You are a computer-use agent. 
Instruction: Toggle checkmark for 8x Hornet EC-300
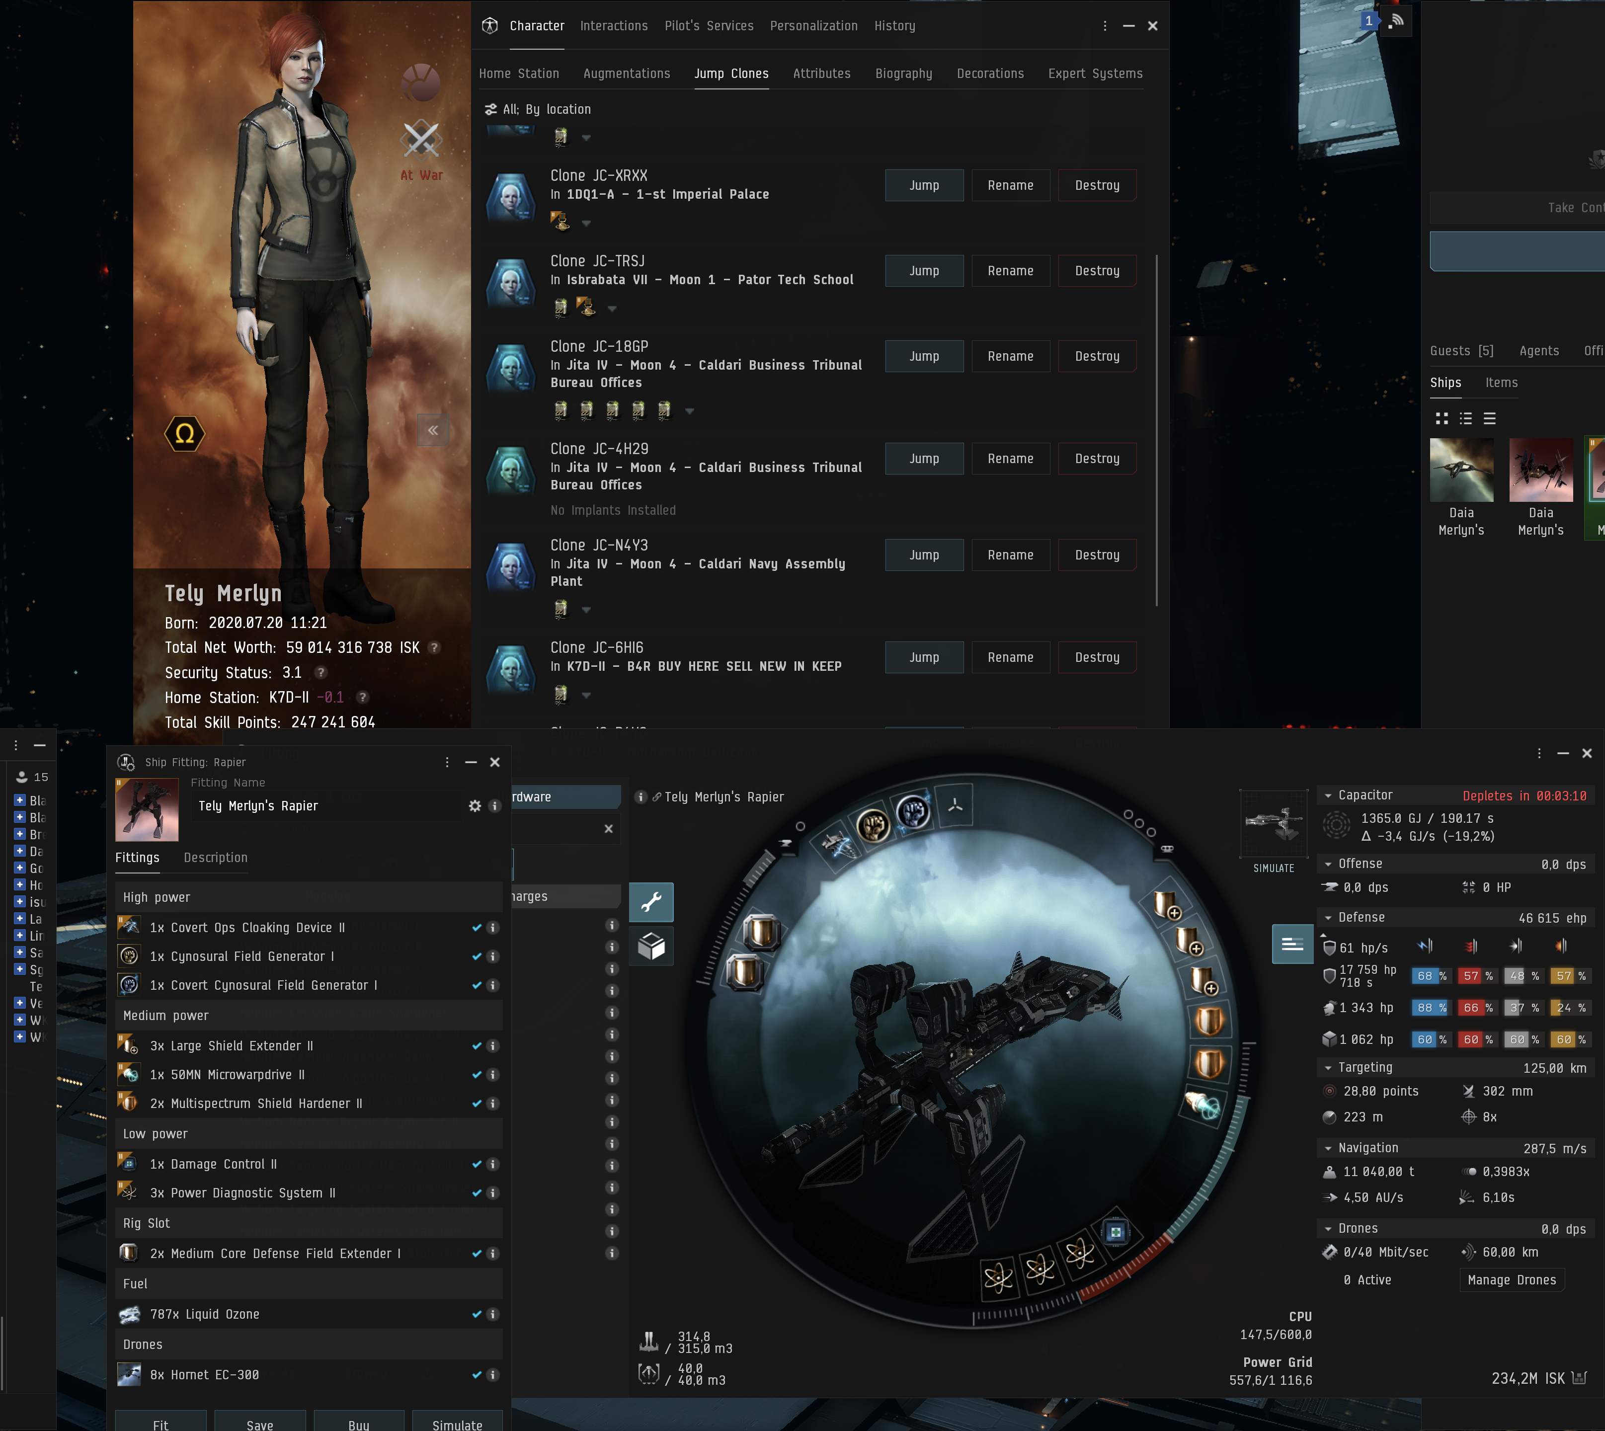(477, 1374)
